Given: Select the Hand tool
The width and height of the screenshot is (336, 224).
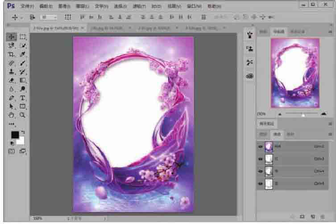Looking at the screenshot, I should [12, 115].
